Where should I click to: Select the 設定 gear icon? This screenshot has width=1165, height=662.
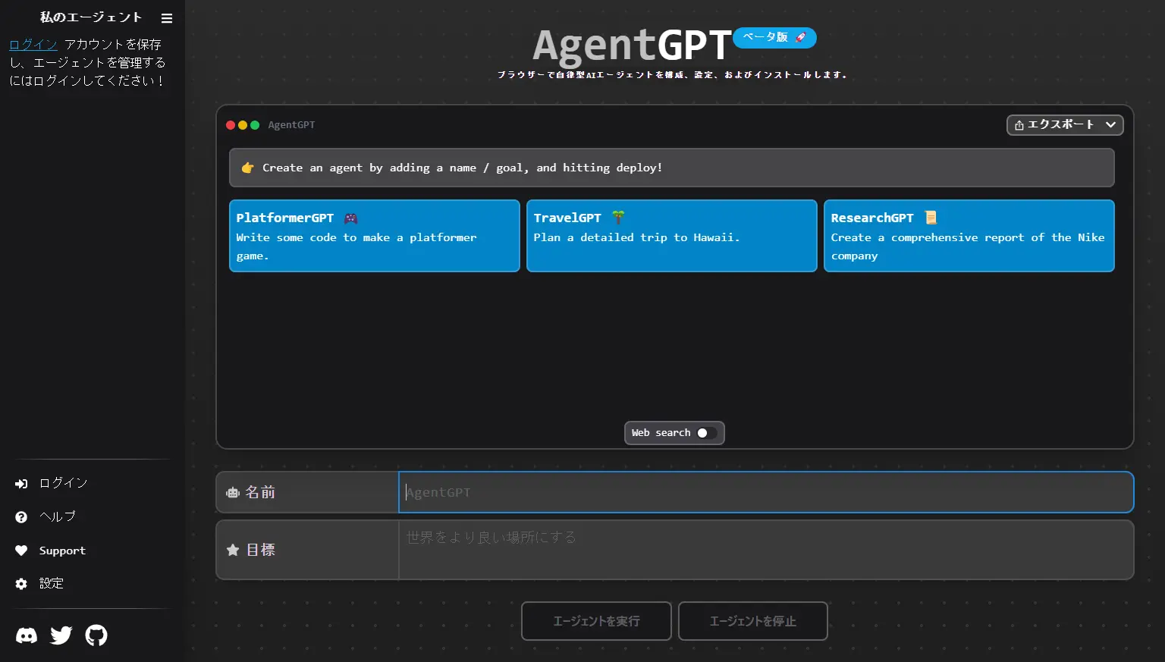point(22,583)
